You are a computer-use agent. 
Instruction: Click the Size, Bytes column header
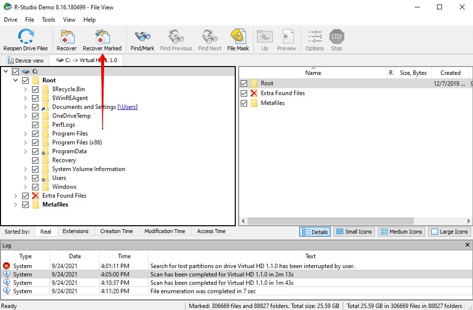point(413,72)
